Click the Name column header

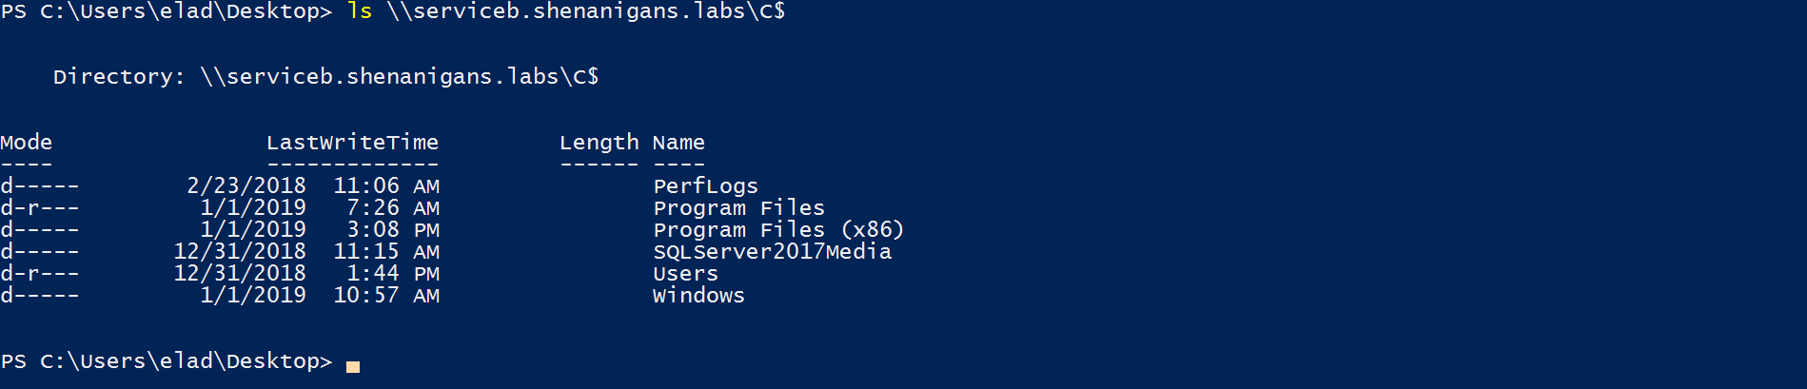678,142
